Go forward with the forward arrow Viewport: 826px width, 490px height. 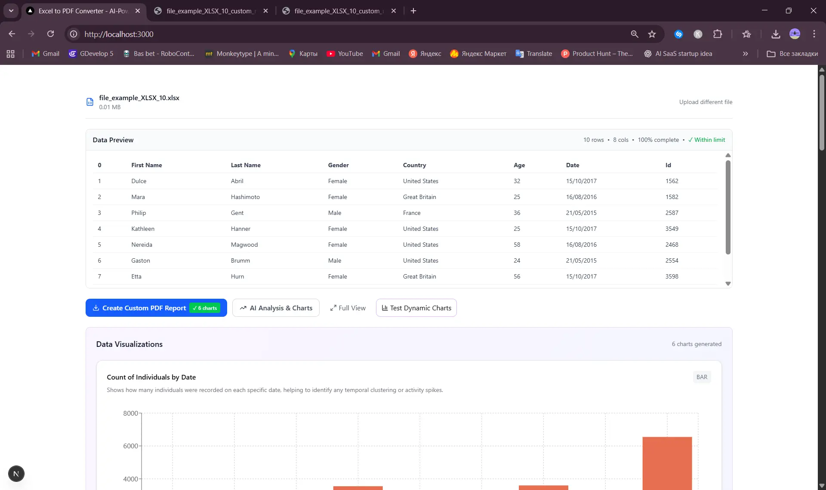tap(31, 34)
